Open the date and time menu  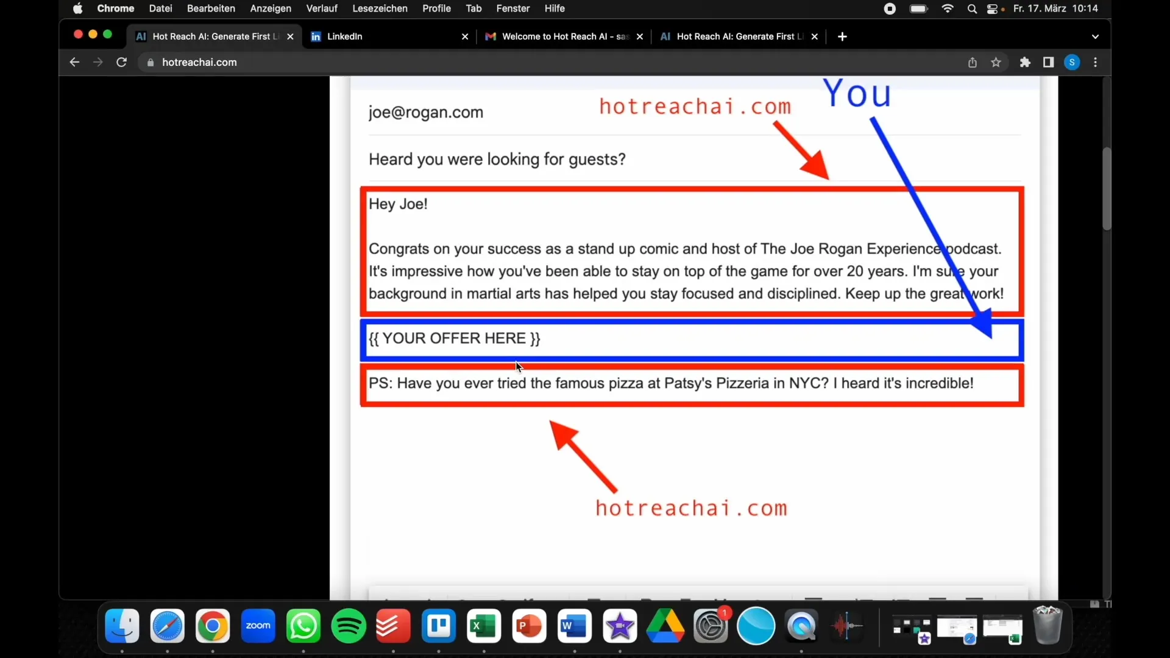(x=1055, y=9)
